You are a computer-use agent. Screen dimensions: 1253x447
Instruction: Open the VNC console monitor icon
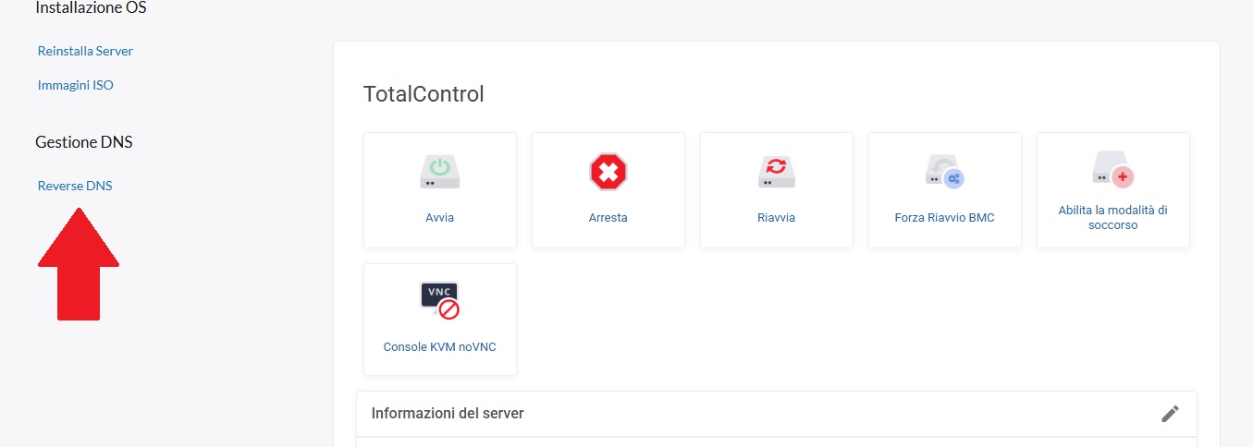point(440,301)
